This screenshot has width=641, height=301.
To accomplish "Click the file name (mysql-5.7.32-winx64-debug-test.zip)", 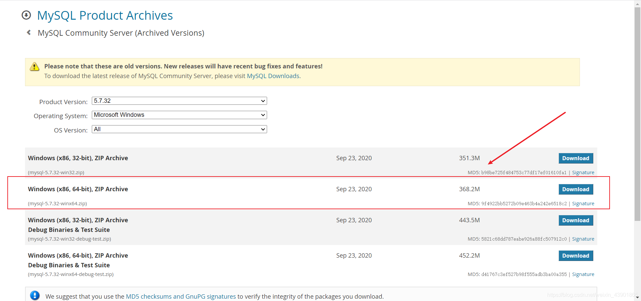I will 71,274.
